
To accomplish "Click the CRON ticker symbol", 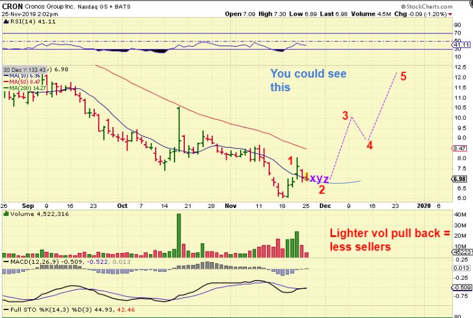I will coord(12,6).
